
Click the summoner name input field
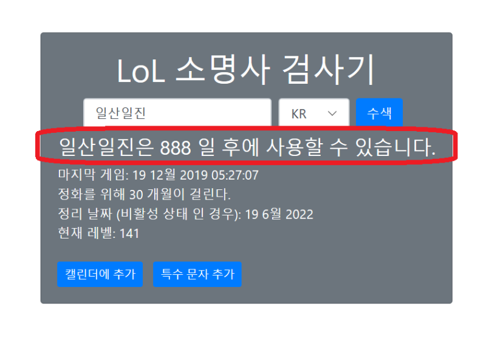click(x=177, y=112)
